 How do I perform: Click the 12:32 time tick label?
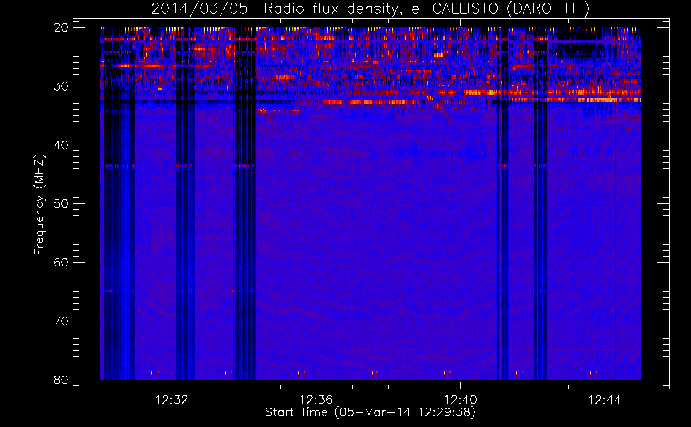(x=172, y=400)
